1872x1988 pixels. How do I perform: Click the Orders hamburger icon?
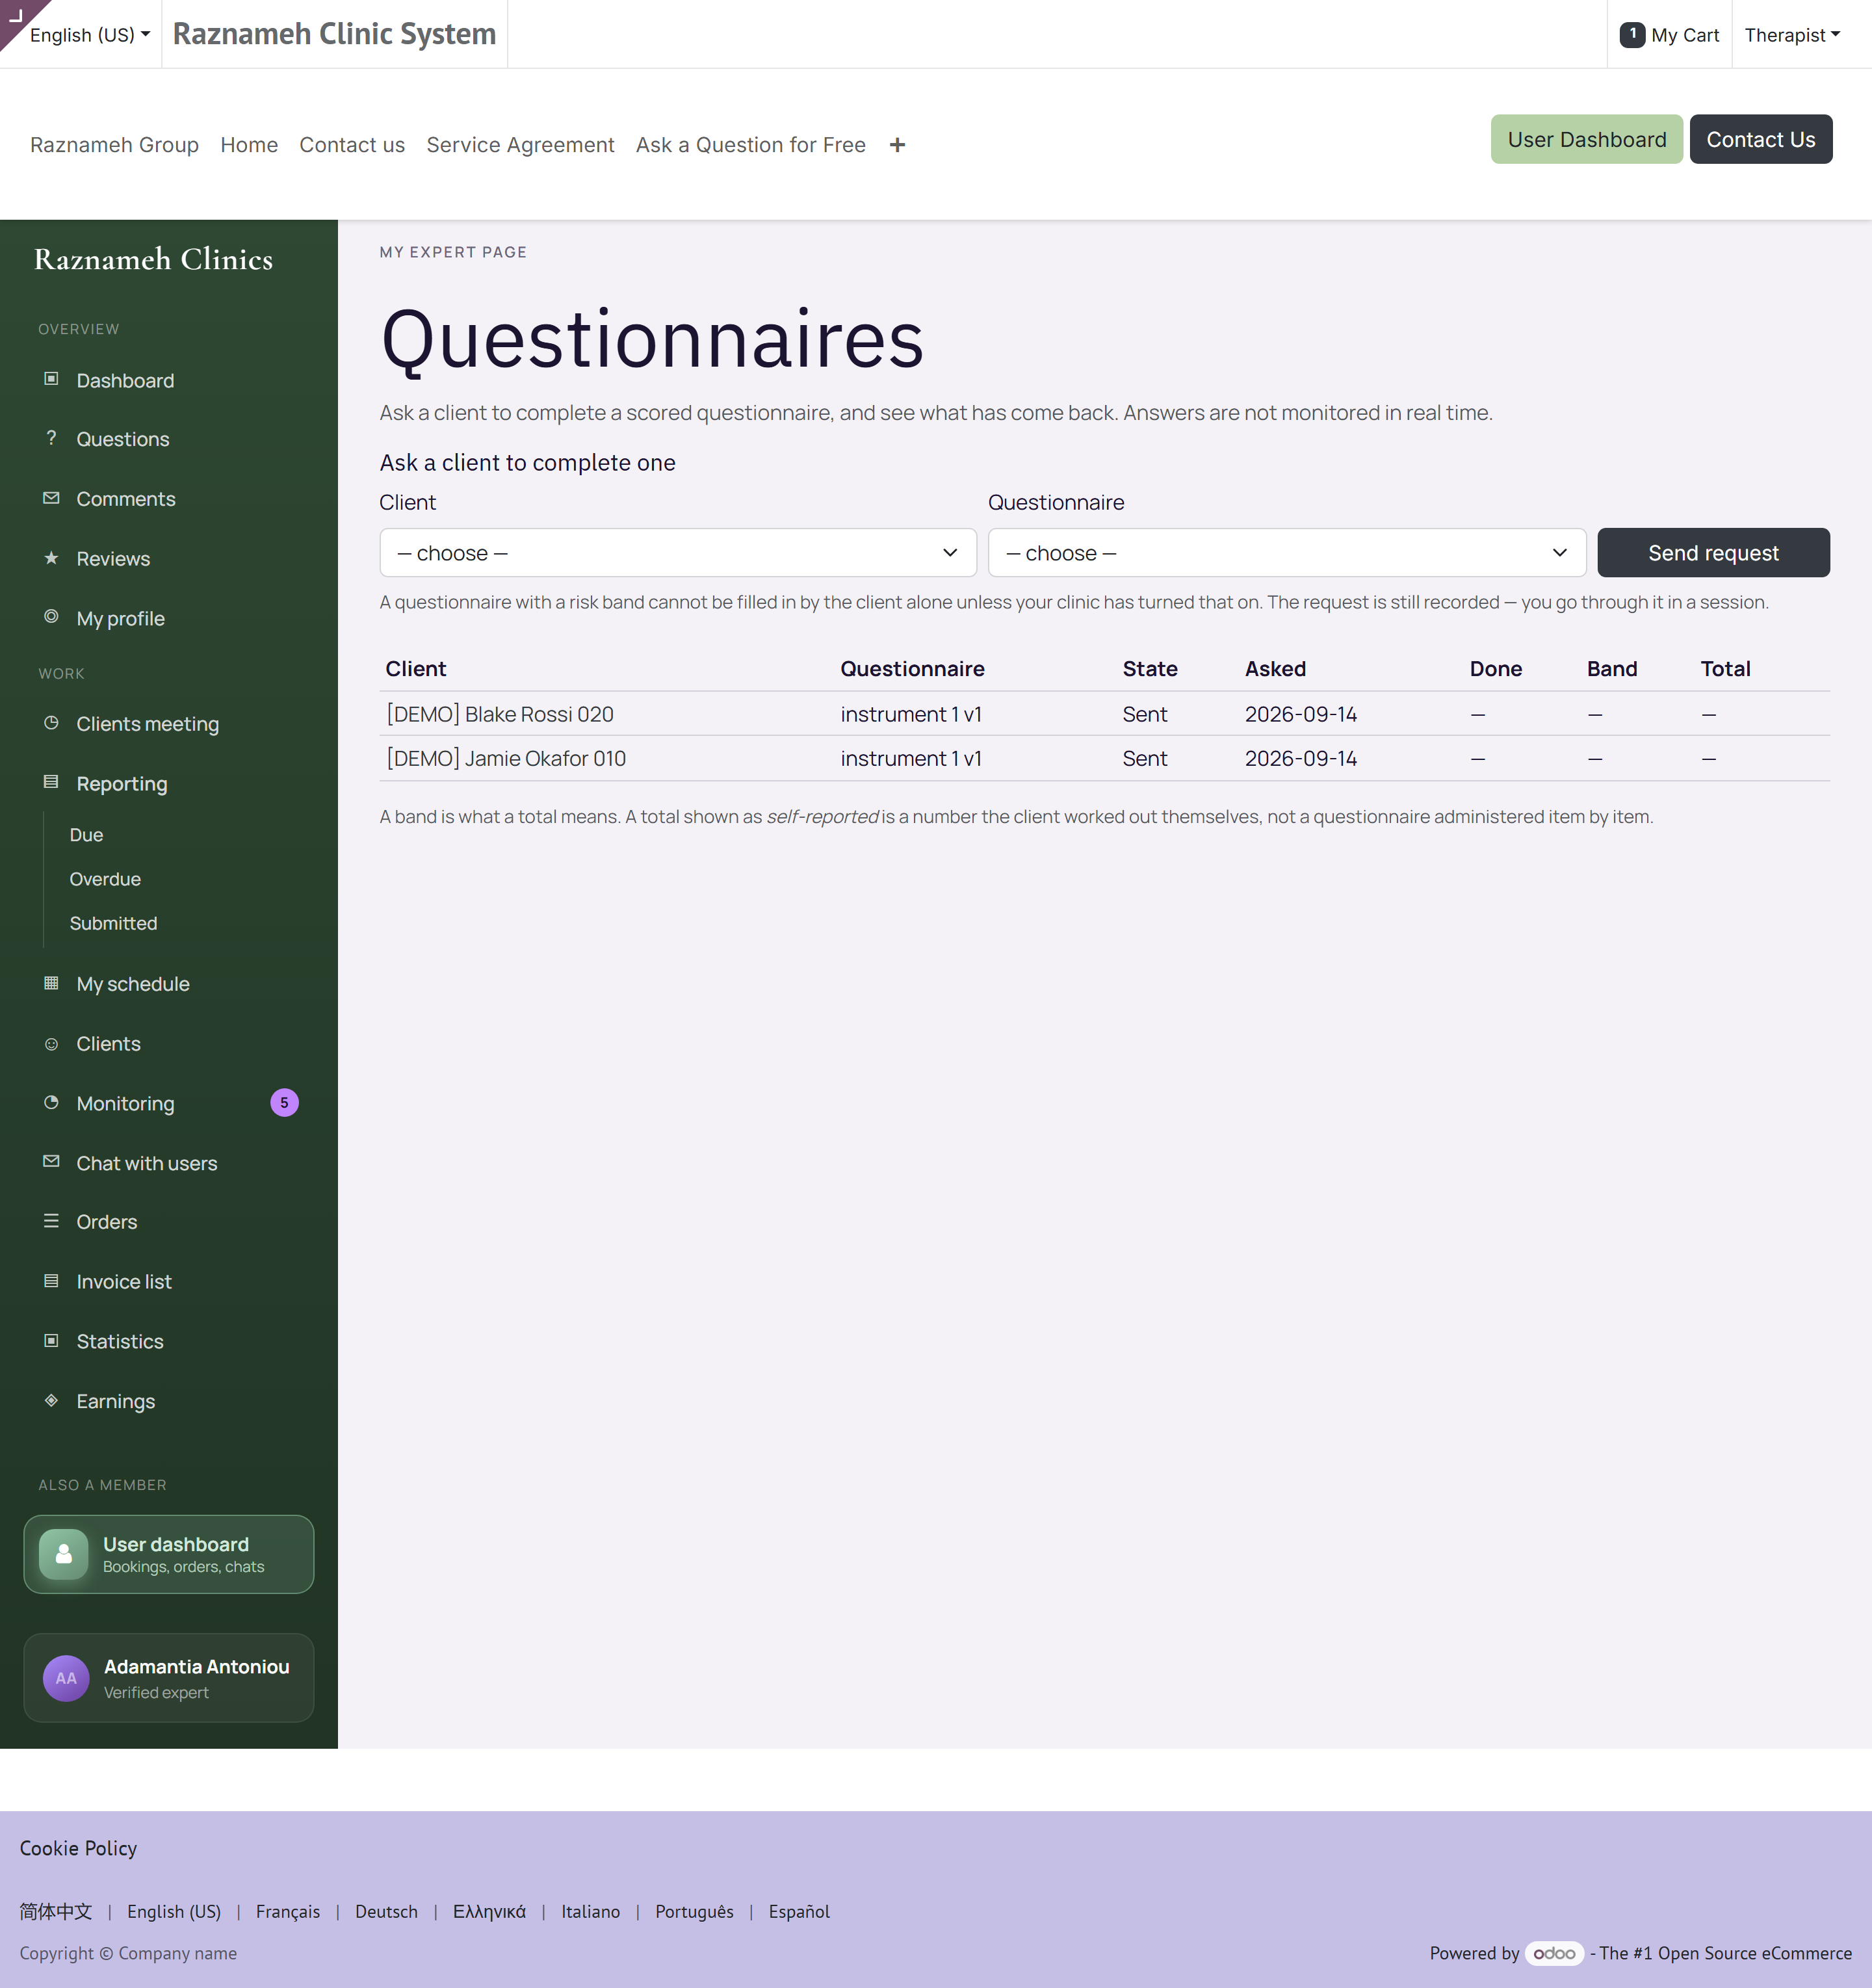[51, 1221]
